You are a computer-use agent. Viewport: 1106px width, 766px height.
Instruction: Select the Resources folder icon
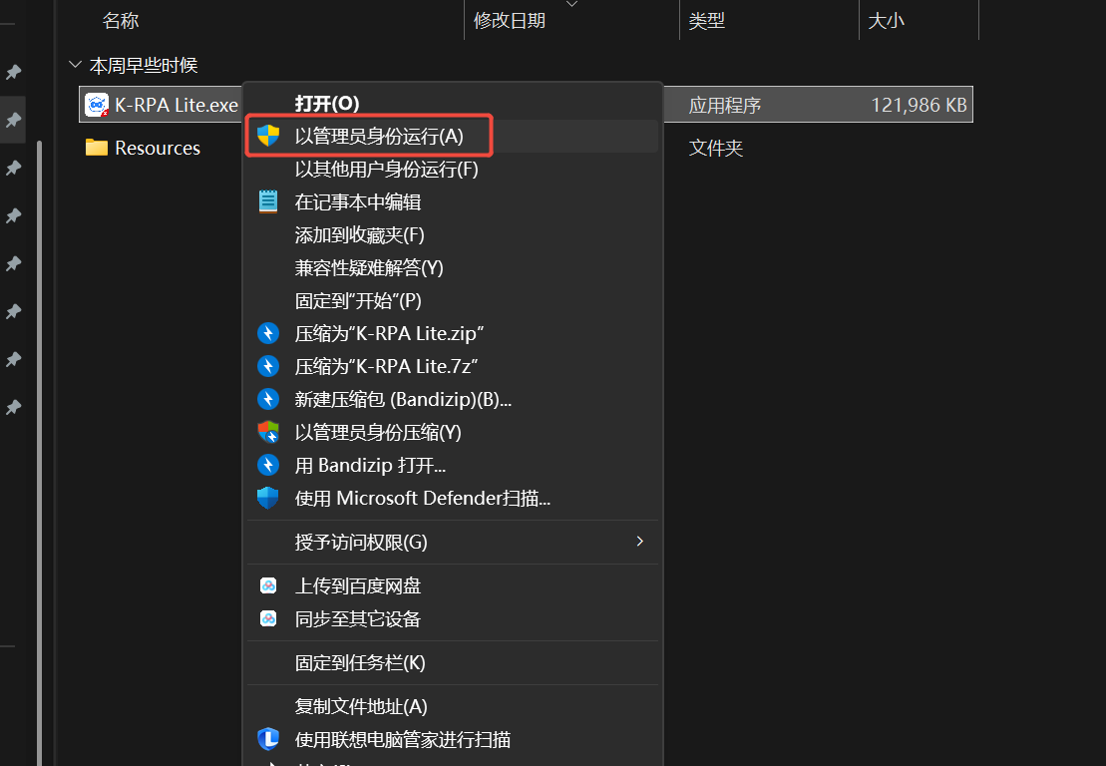(x=97, y=148)
